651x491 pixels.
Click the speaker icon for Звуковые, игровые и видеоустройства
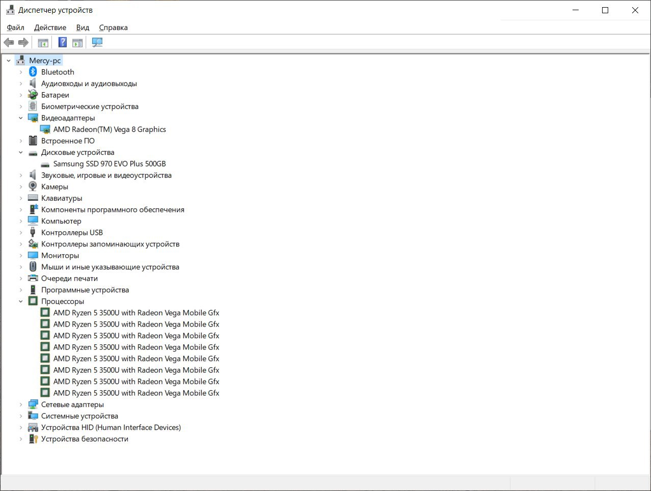pyautogui.click(x=33, y=175)
